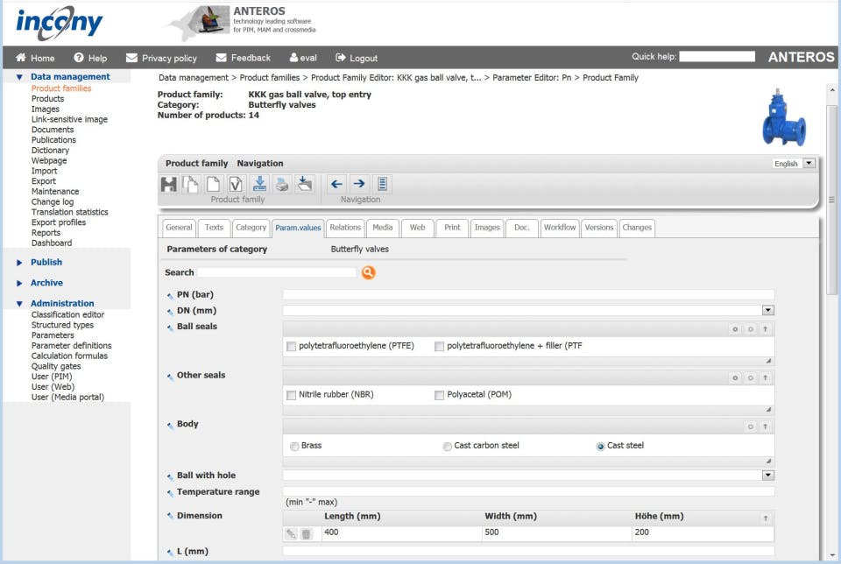Open Dashboard in sidebar
Screen dimensions: 841x564
pos(52,243)
